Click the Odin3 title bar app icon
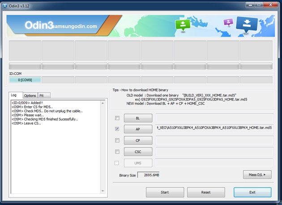Image resolution: width=282 pixels, height=205 pixels. [x=4, y=6]
